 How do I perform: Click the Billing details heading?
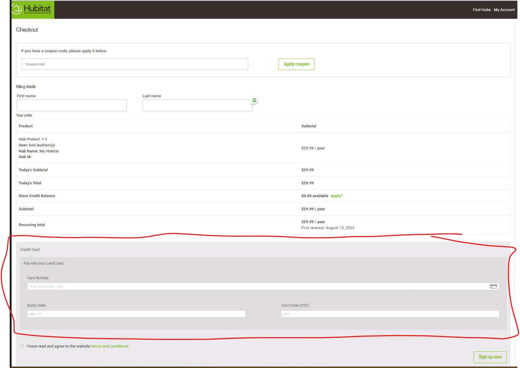(26, 87)
